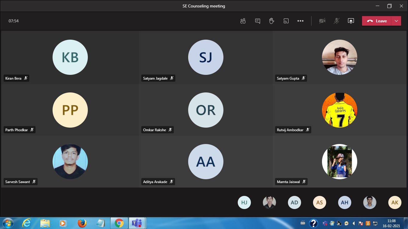The image size is (408, 229).
Task: Open the meeting chat panel
Action: [257, 21]
